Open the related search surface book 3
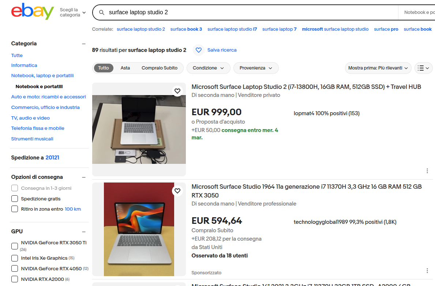 coord(186,29)
